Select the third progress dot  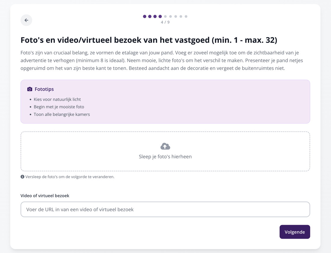click(155, 17)
